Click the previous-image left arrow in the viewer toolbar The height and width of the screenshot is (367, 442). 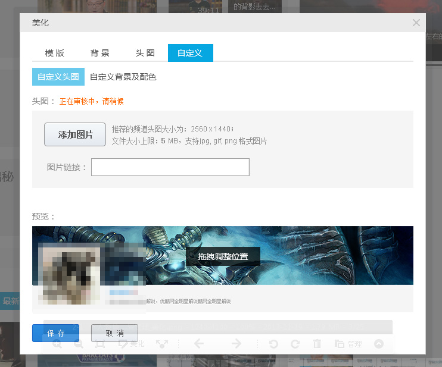point(199,344)
